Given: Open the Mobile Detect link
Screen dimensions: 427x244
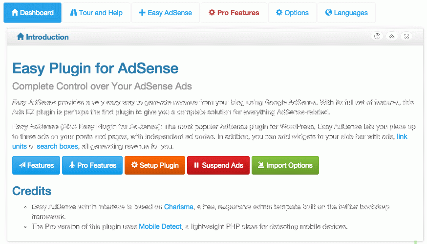Looking at the screenshot, I should (160, 226).
